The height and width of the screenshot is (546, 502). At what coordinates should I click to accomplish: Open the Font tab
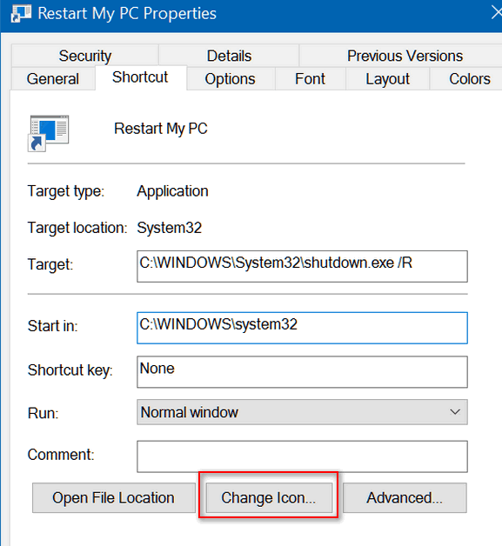(x=310, y=79)
